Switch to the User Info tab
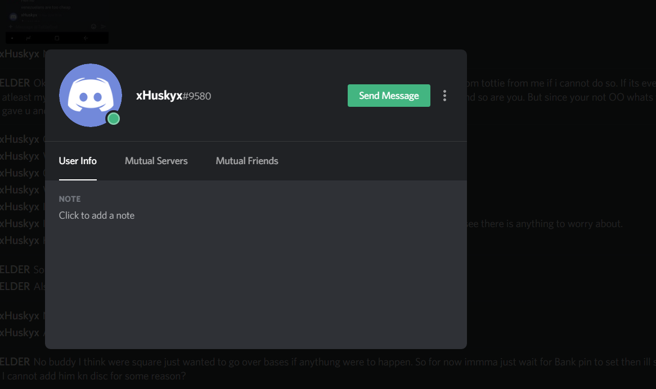 [x=78, y=161]
